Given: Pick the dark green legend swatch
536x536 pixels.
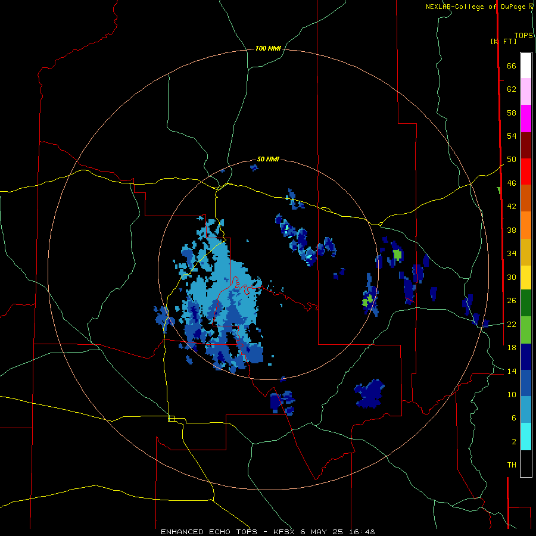Looking at the screenshot, I should coord(526,303).
